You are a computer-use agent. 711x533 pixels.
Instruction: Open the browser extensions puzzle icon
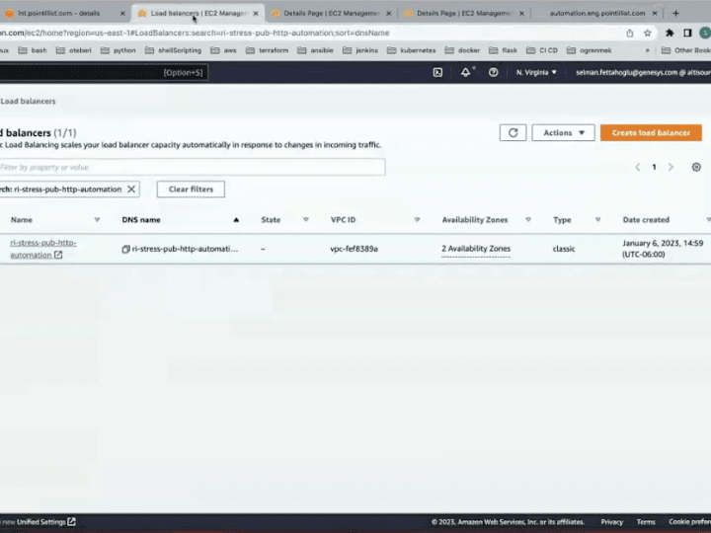(670, 34)
